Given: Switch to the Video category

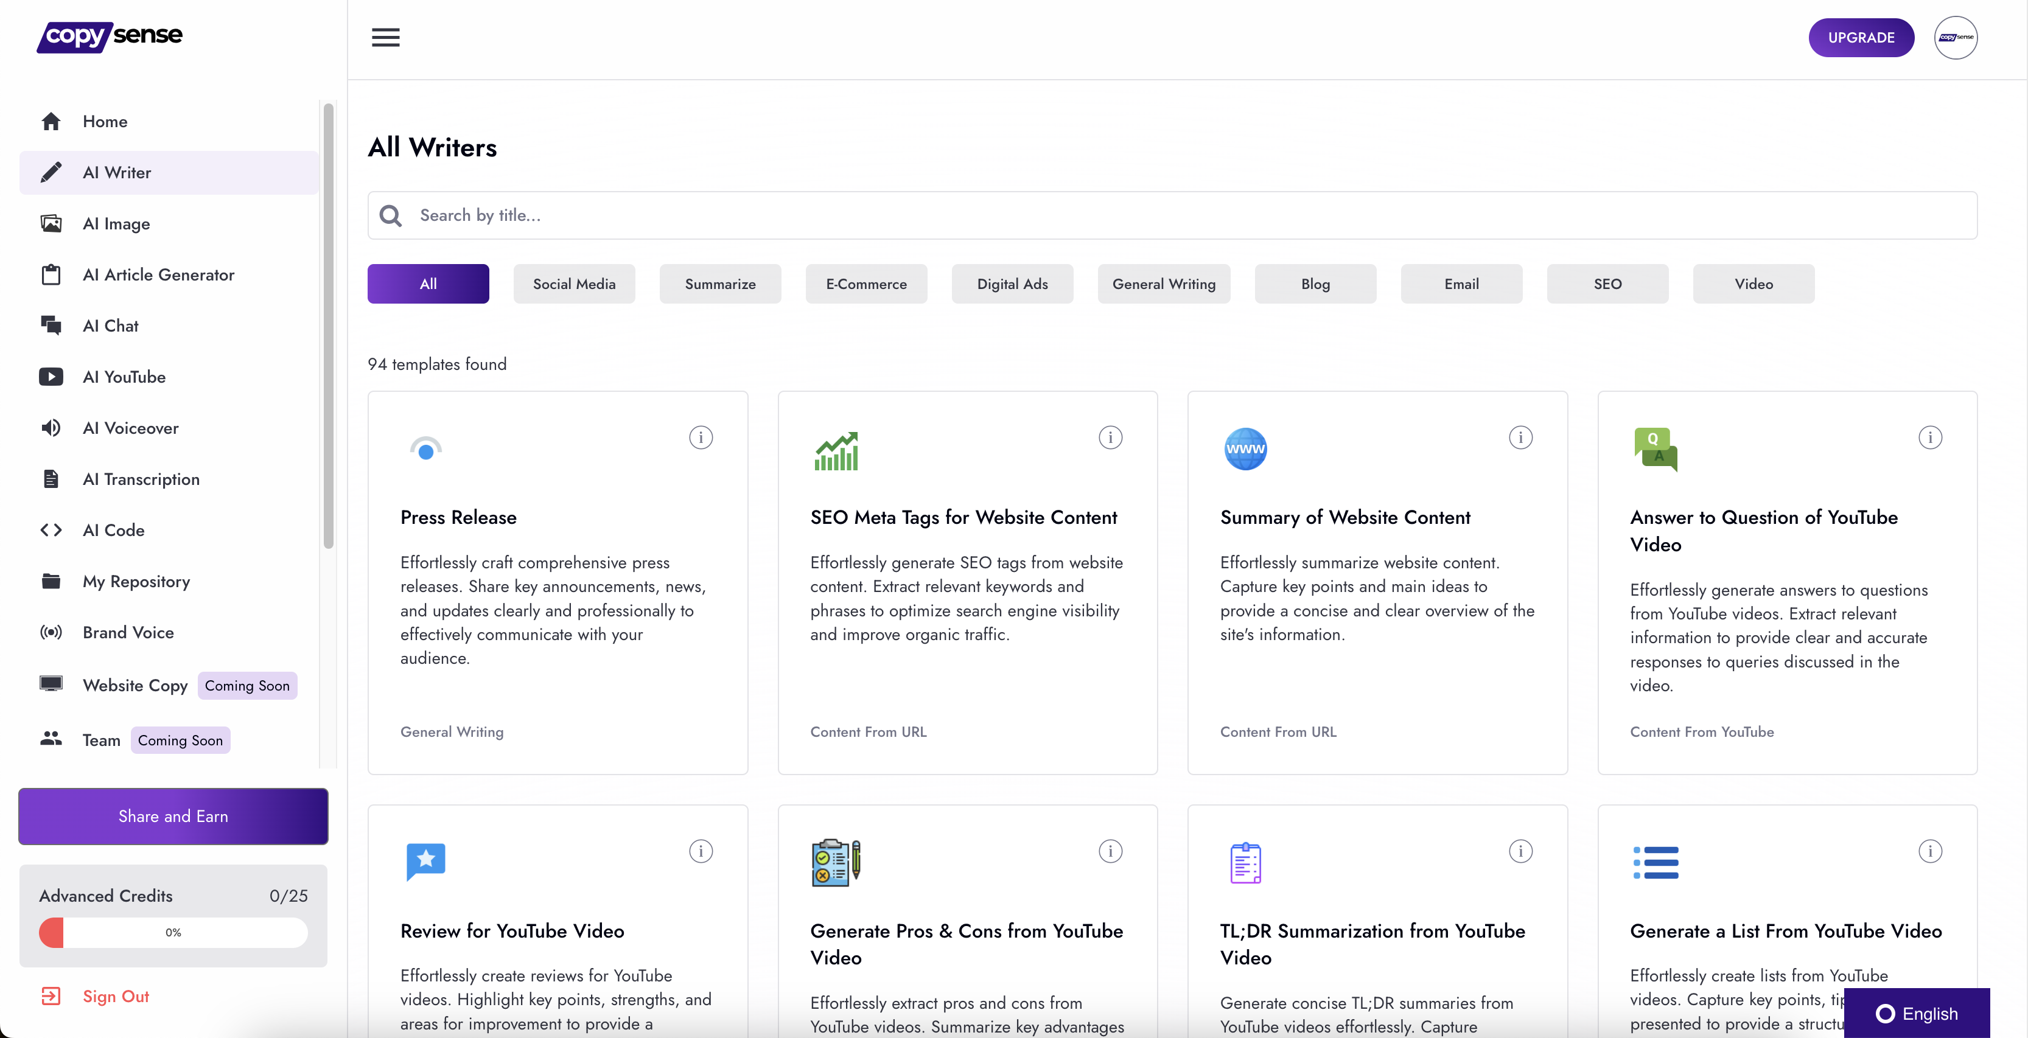Looking at the screenshot, I should tap(1754, 284).
